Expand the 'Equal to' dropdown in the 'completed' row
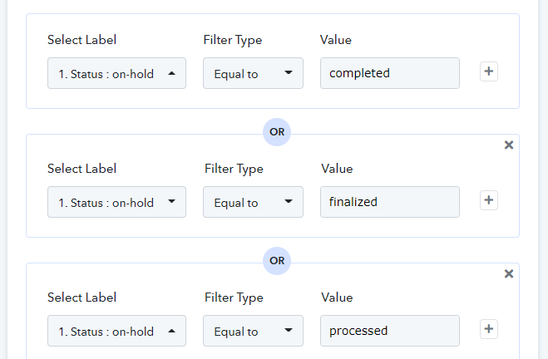 tap(253, 73)
